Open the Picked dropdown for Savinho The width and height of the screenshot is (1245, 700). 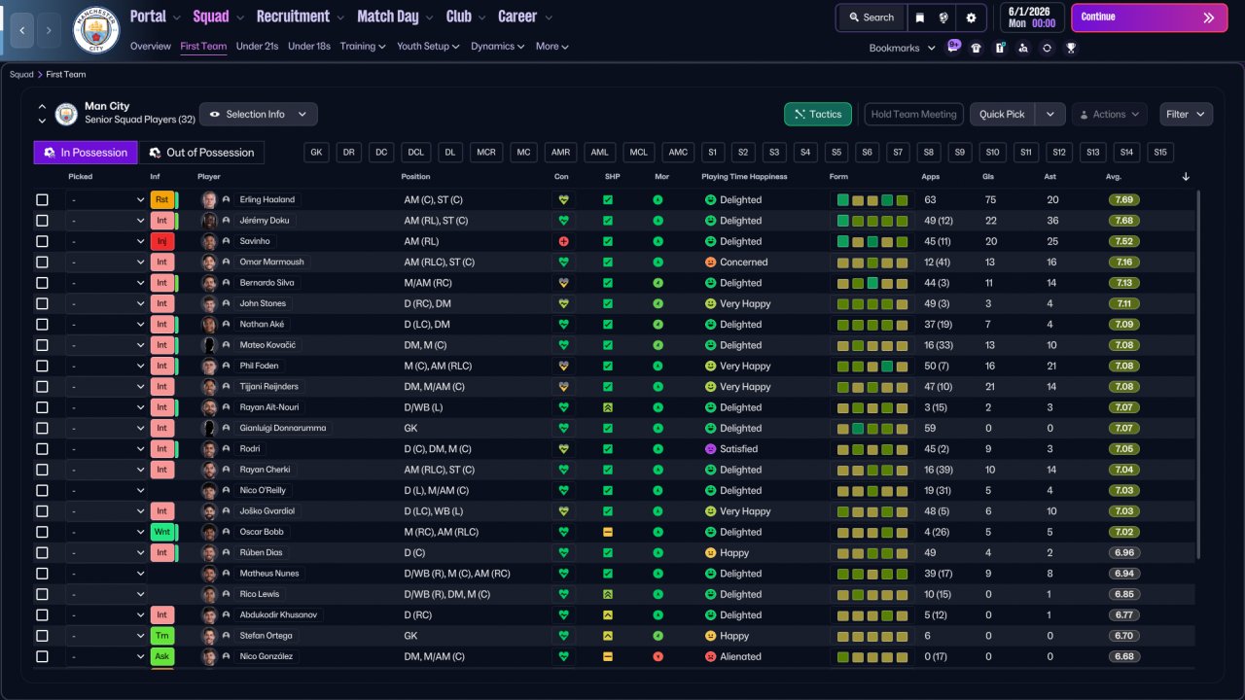coord(107,241)
